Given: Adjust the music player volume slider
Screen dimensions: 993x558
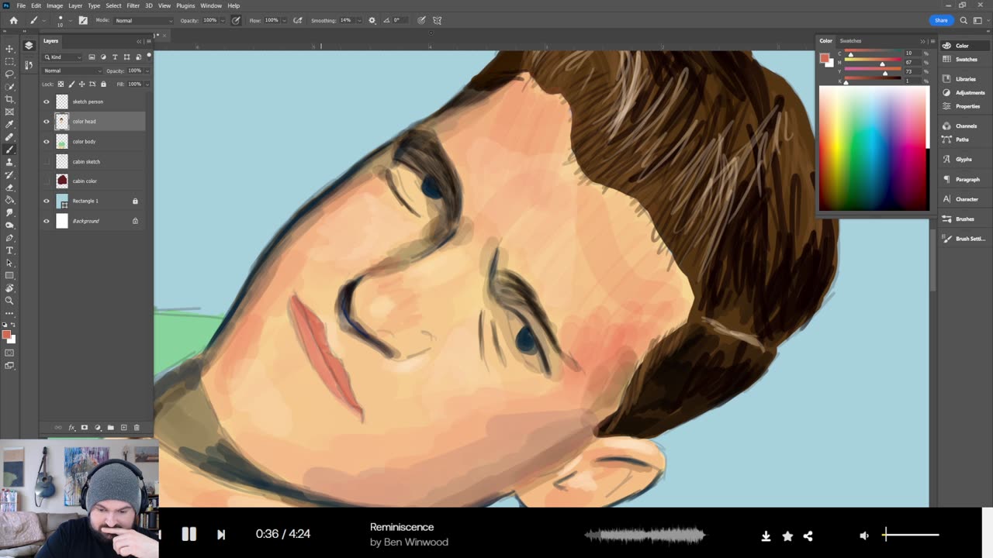Looking at the screenshot, I should pos(911,535).
